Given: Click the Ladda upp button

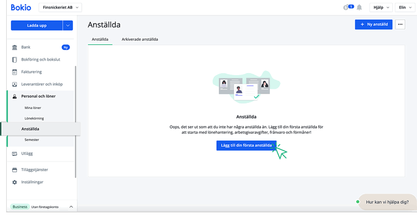Looking at the screenshot, I should (x=37, y=26).
